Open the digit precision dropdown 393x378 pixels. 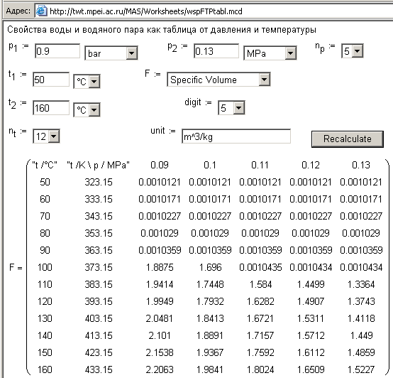pyautogui.click(x=231, y=108)
